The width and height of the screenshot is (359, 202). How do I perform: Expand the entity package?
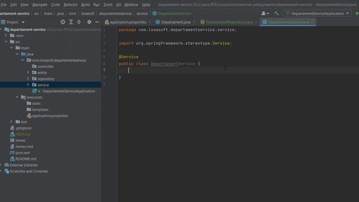pyautogui.click(x=28, y=72)
